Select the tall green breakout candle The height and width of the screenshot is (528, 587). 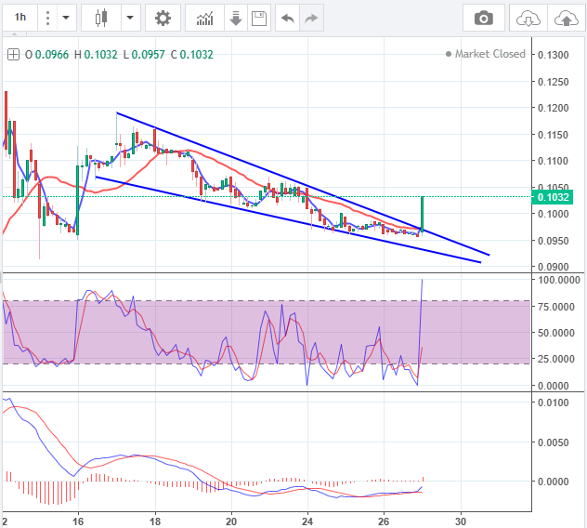click(x=423, y=214)
